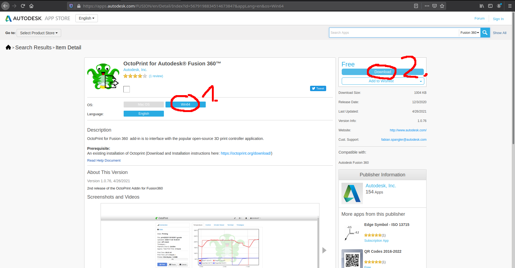Click Add to Wishlist

point(381,81)
